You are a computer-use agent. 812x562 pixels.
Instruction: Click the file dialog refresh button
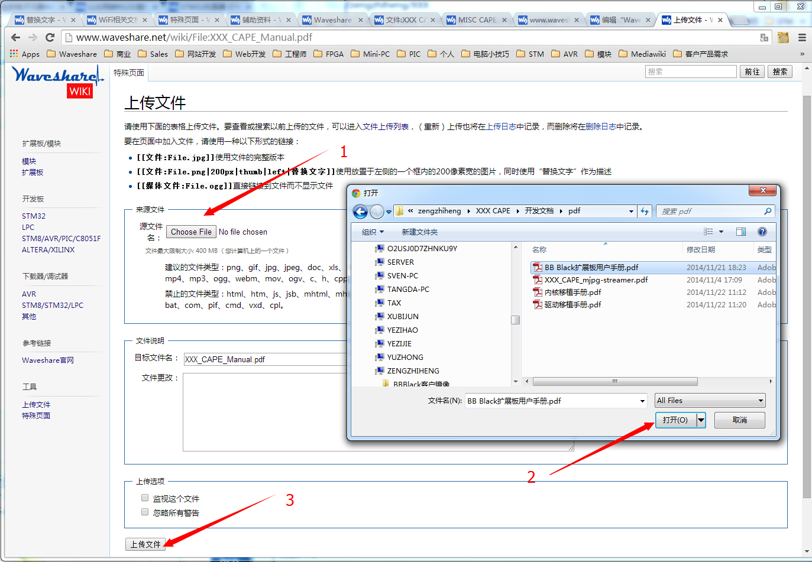[x=645, y=211]
